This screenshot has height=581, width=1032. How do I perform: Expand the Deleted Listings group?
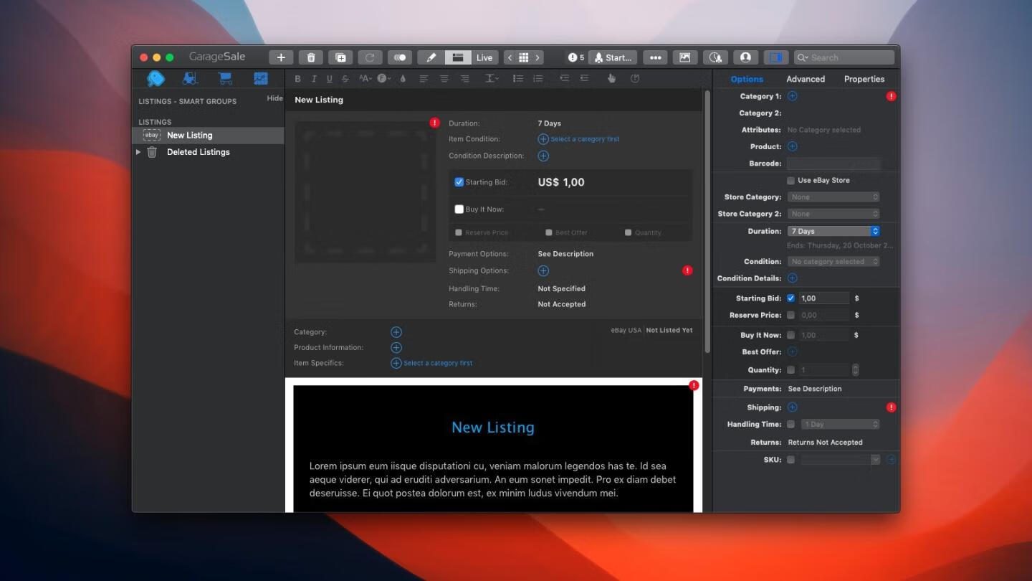(138, 152)
